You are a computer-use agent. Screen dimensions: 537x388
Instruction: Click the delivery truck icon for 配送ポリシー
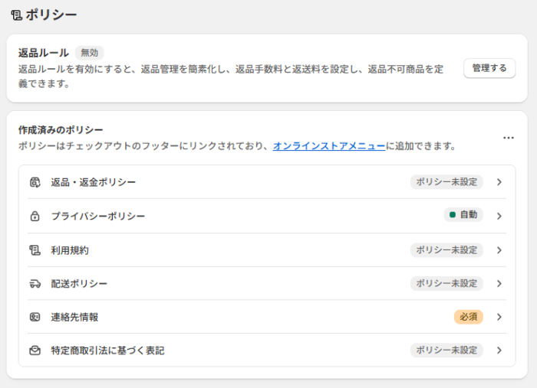point(35,284)
